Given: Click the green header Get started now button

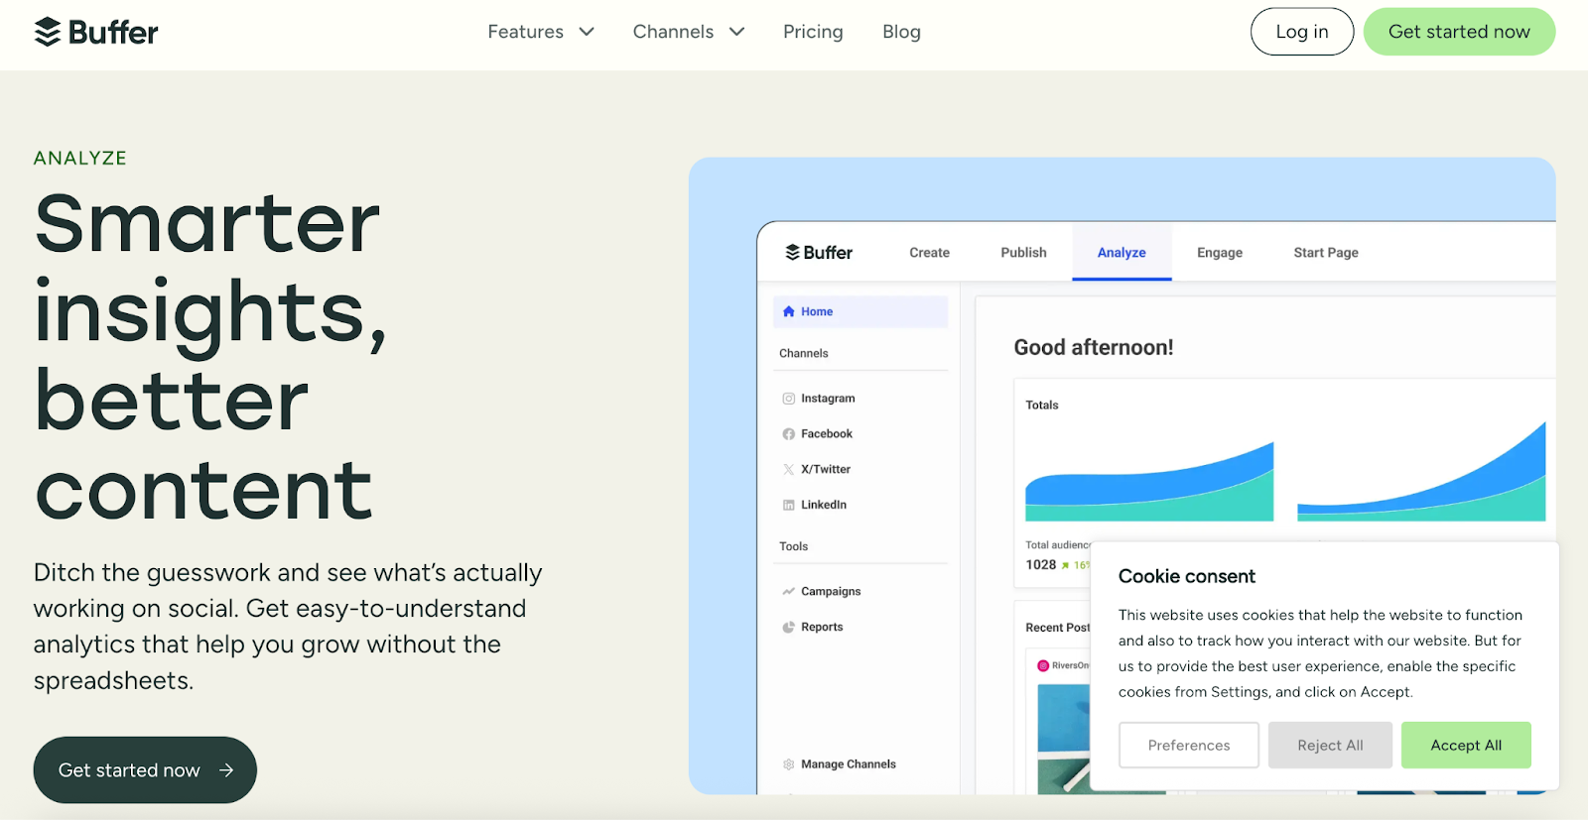Looking at the screenshot, I should [x=1458, y=32].
